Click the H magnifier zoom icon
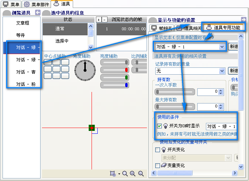The height and width of the screenshot is (181, 249). click(x=132, y=173)
